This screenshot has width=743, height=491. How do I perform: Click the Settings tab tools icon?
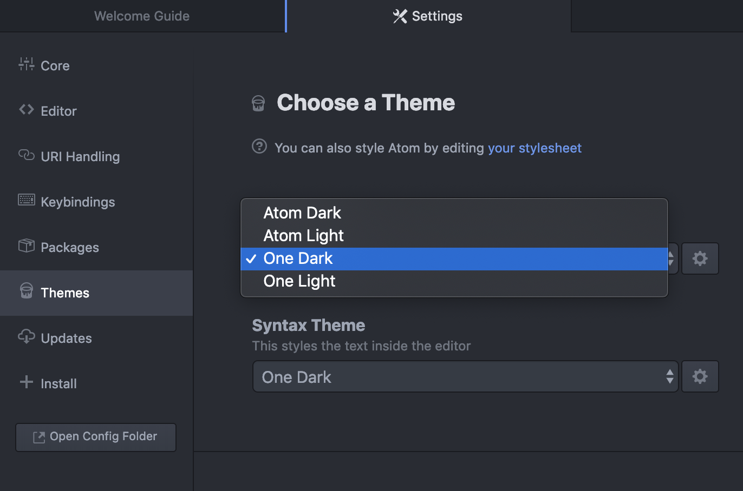[x=400, y=16]
